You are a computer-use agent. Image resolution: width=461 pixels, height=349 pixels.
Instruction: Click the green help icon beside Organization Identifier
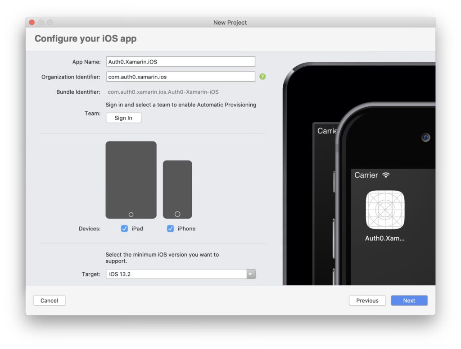coord(262,77)
